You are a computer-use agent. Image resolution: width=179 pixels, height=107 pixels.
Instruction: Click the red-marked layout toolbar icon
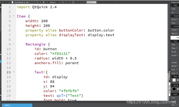[73, 2]
